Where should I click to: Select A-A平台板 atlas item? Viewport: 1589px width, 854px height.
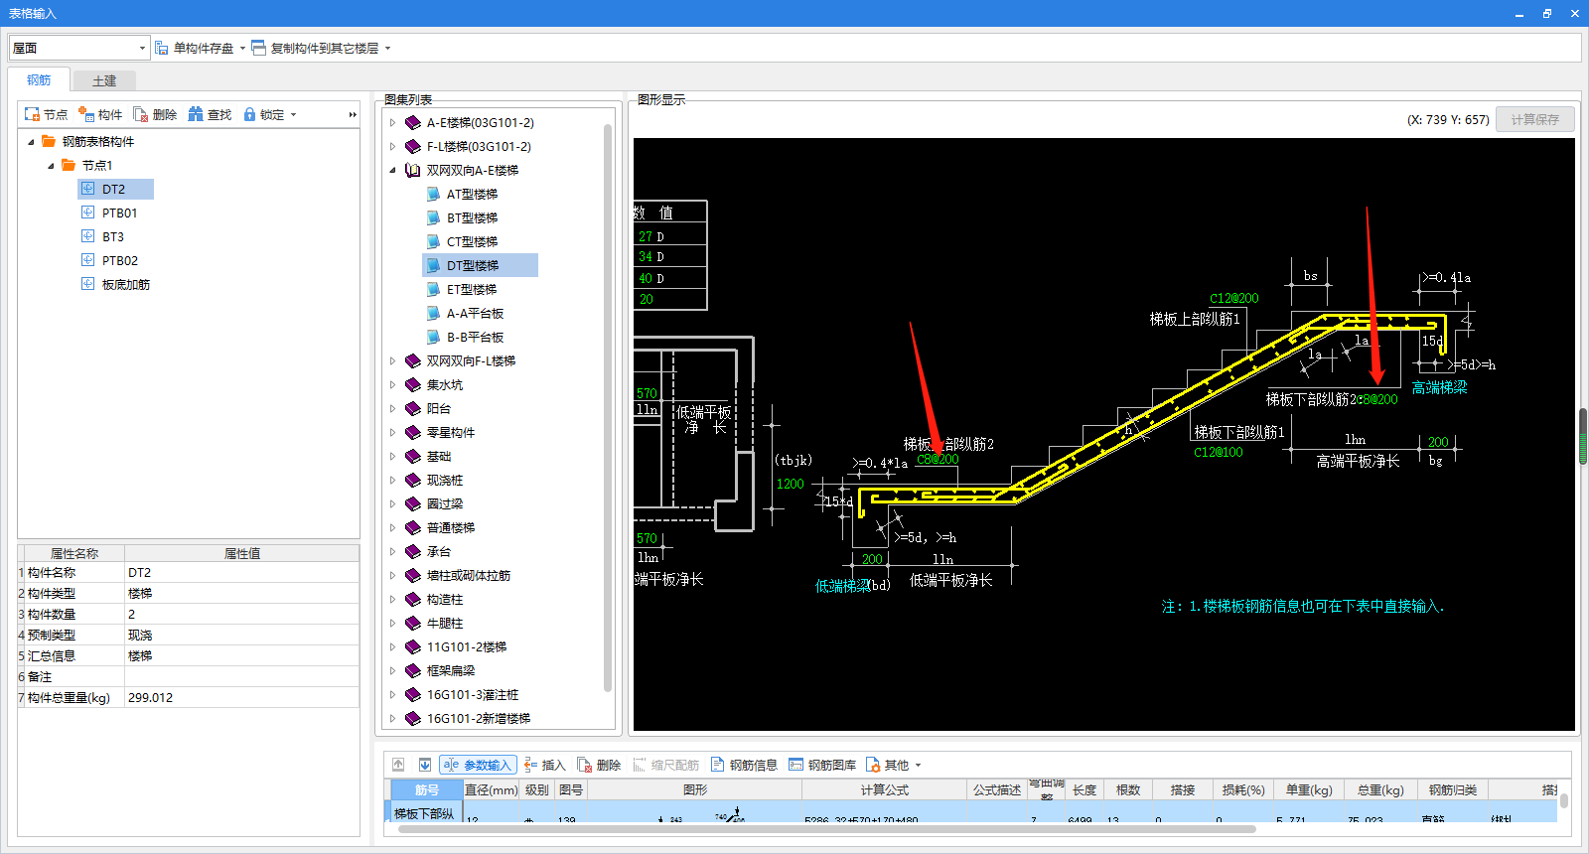[x=475, y=314]
